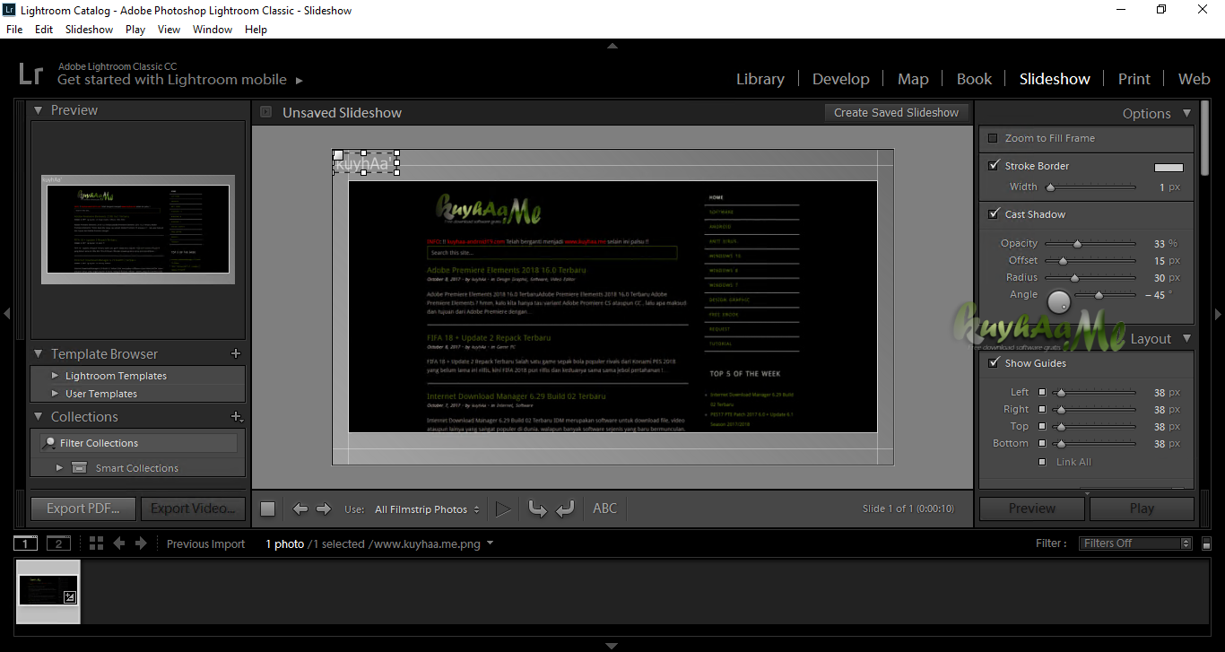Viewport: 1225px width, 652px height.
Task: Collapse the Options panel
Action: click(x=1186, y=113)
